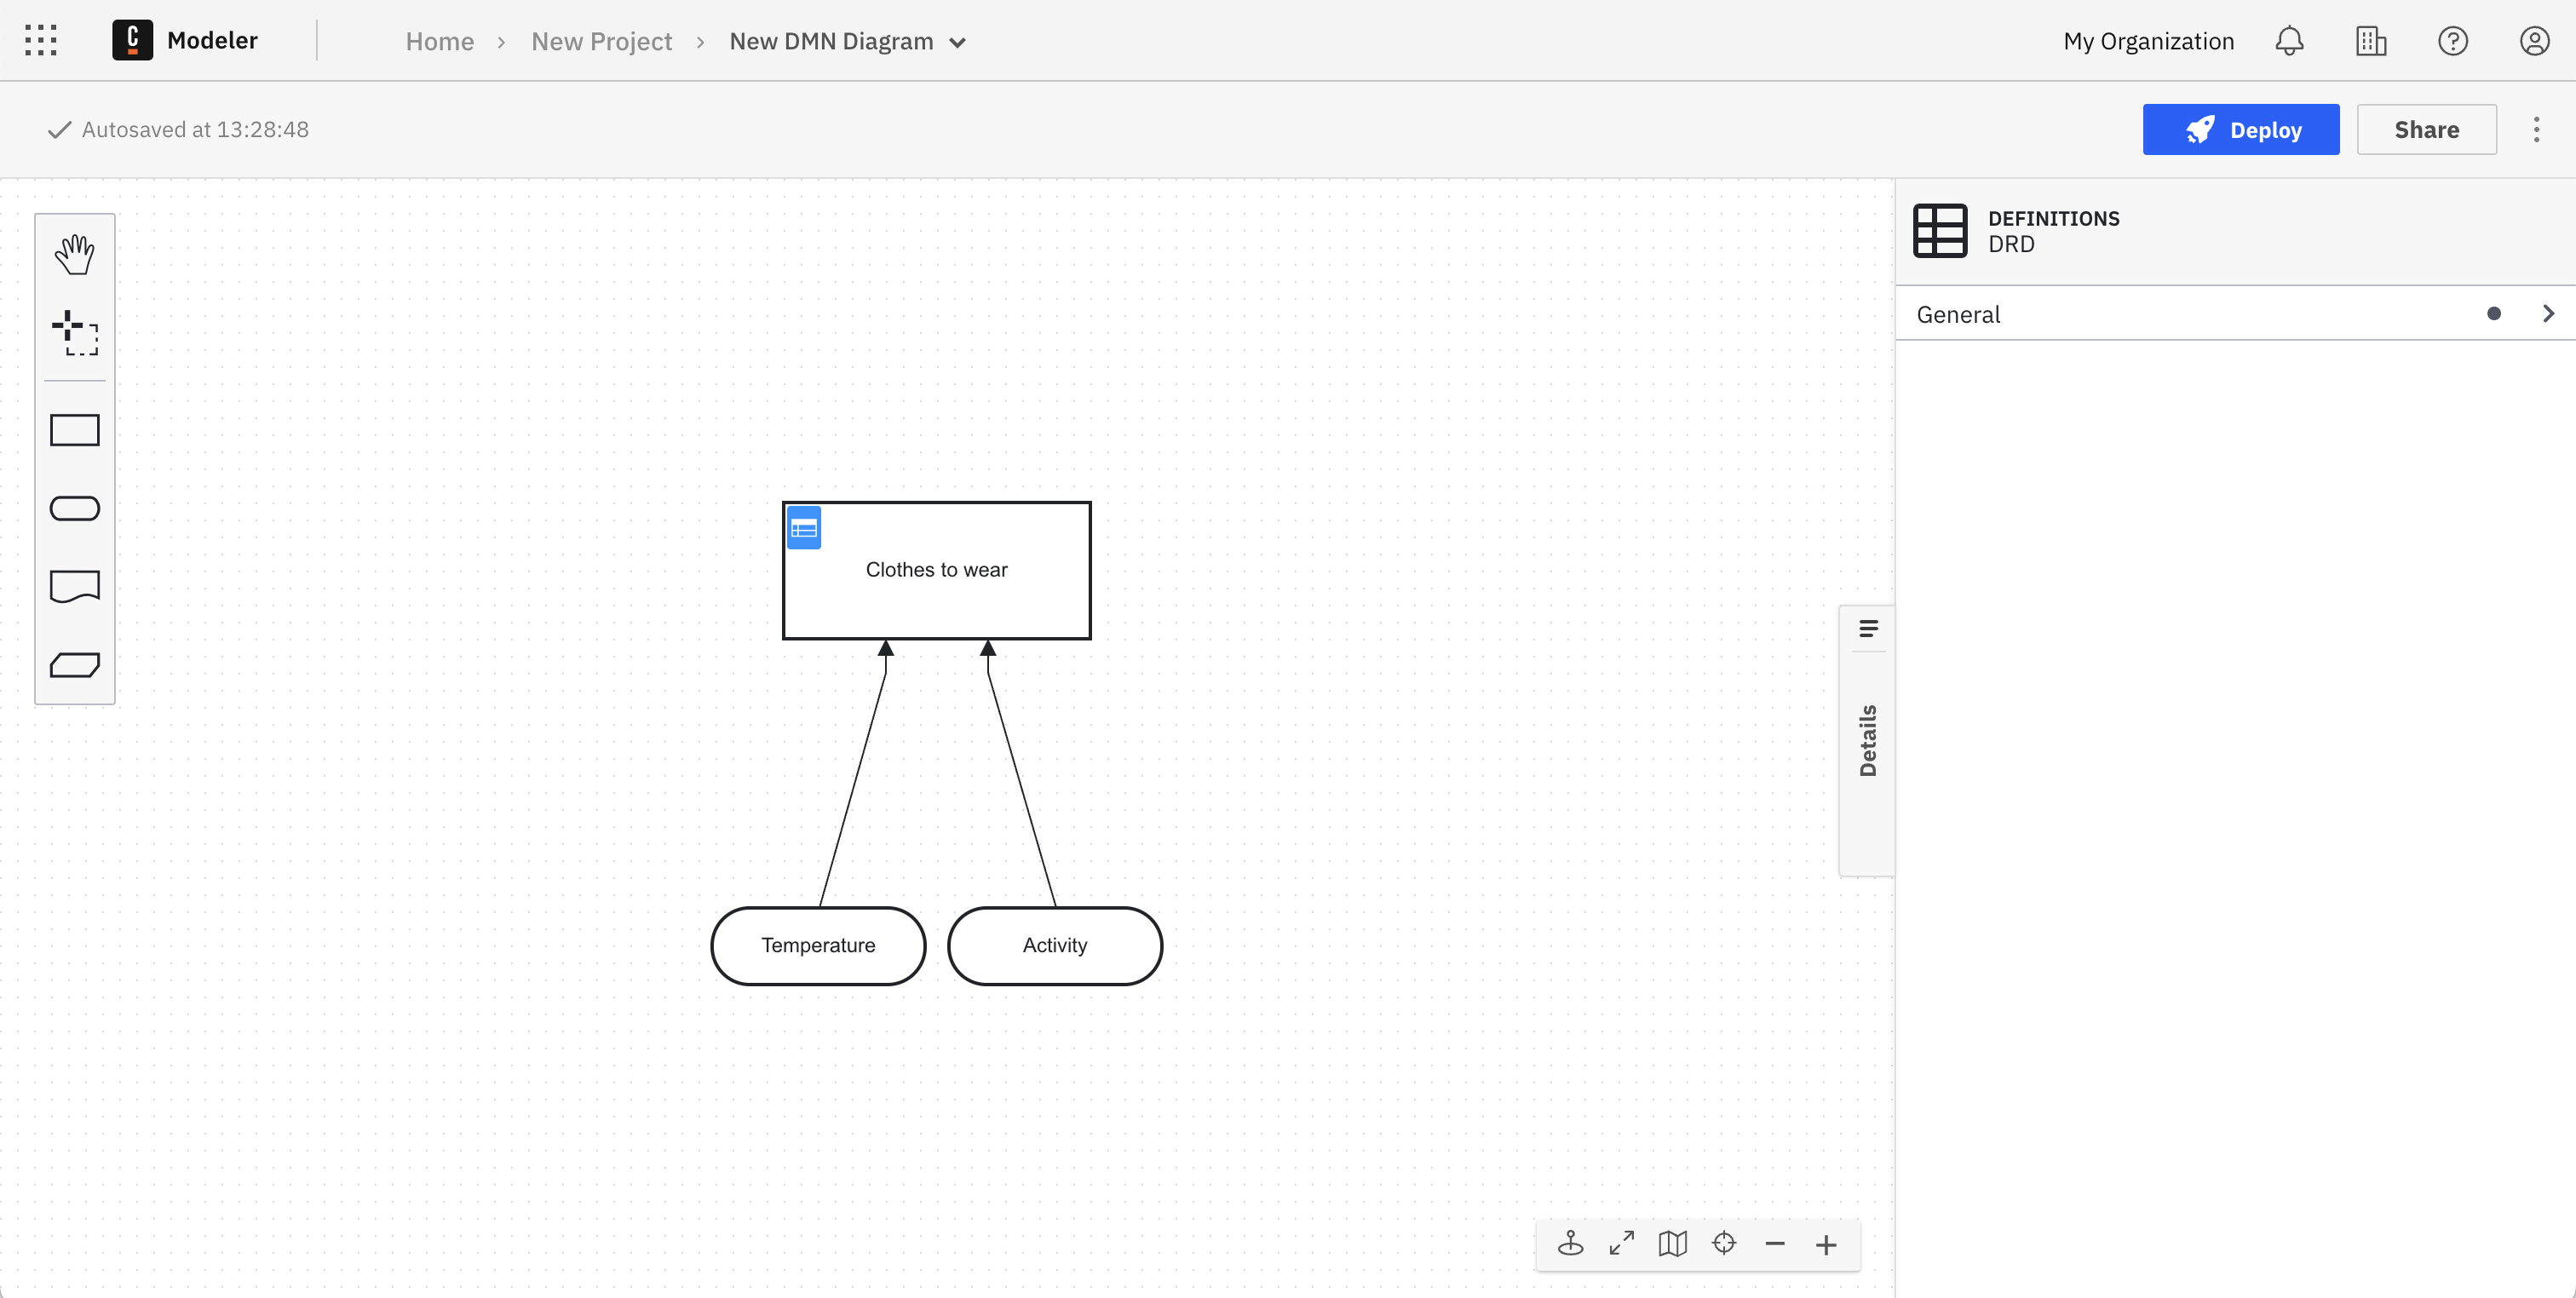Screen dimensions: 2576x1298
Task: Select the knowledge source tool
Action: coord(75,586)
